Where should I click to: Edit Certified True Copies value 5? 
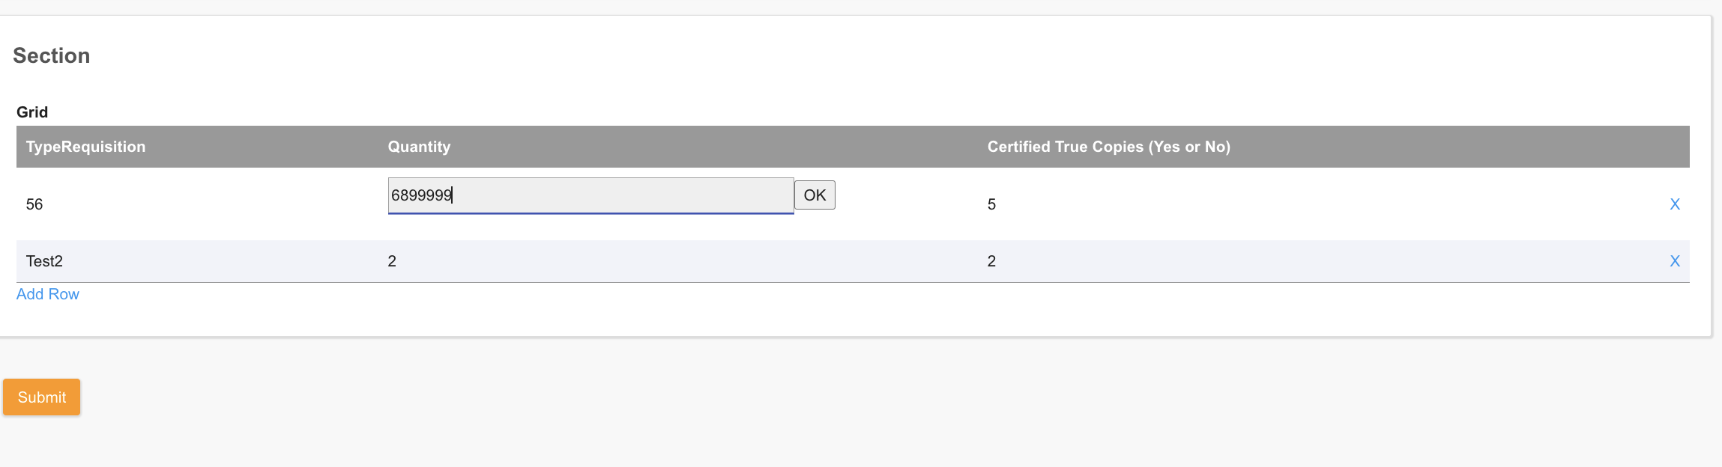pyautogui.click(x=991, y=204)
